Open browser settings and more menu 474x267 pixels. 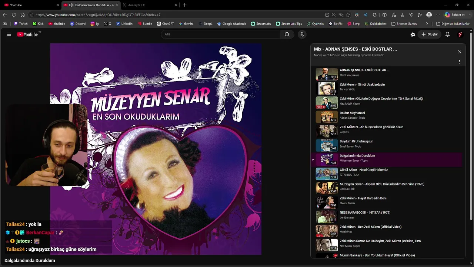438,15
